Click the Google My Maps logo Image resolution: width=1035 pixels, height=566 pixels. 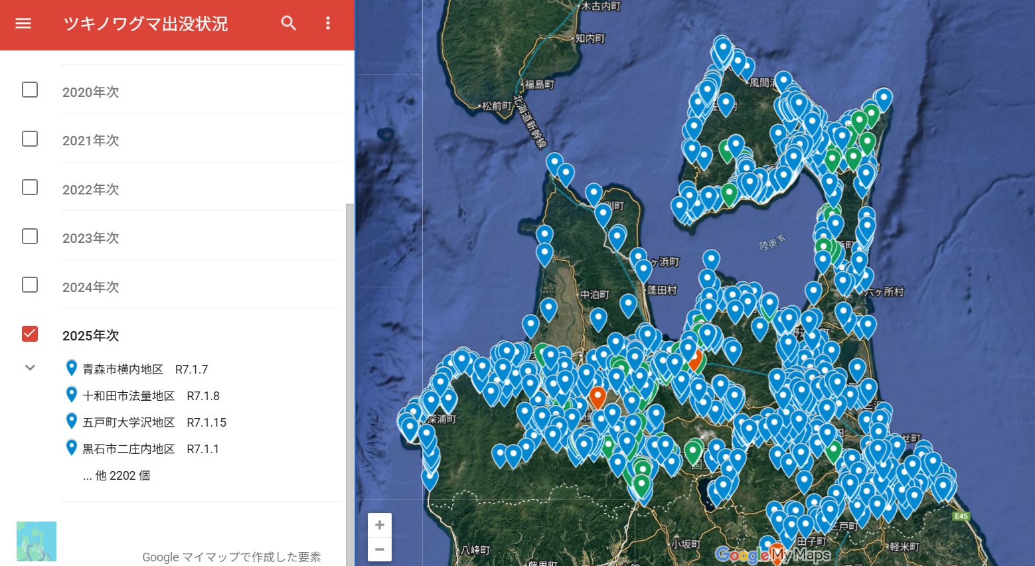[x=772, y=555]
